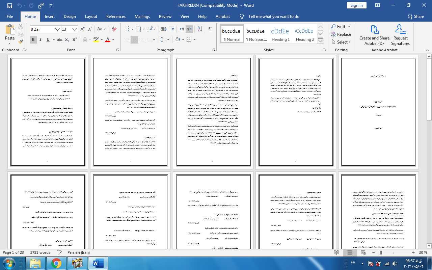Screen dimensions: 432x270
Task: Apply the Heading 1 style
Action: [280, 34]
